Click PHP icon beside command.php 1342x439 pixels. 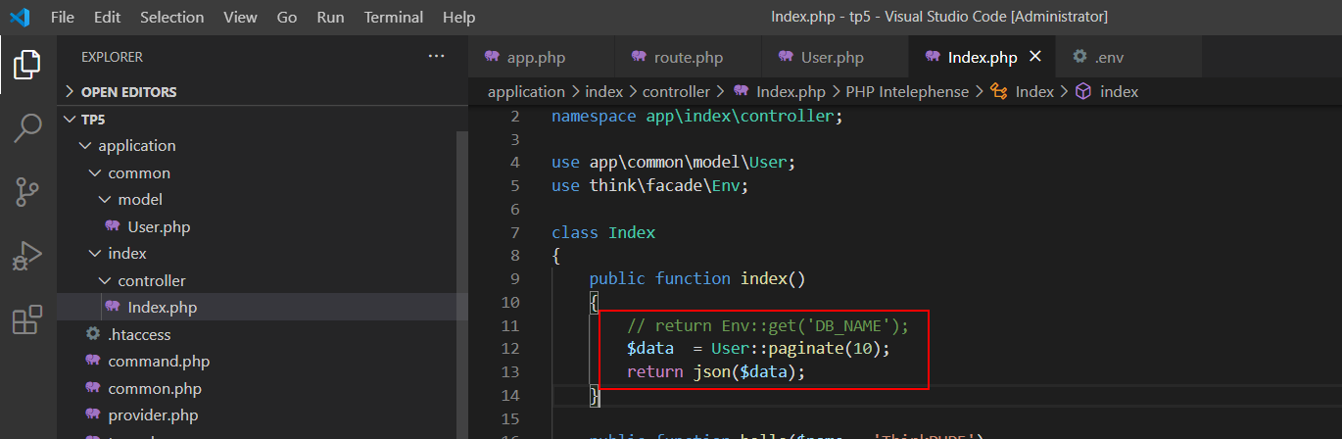tap(93, 361)
